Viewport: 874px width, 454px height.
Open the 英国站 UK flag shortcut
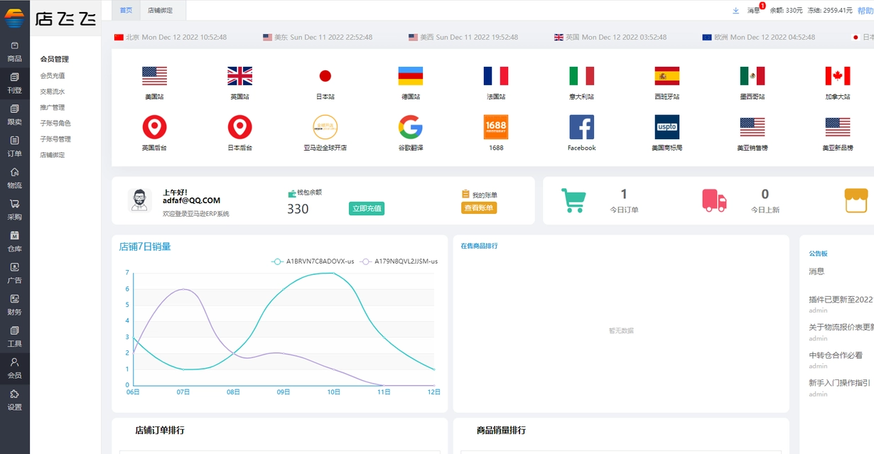239,76
